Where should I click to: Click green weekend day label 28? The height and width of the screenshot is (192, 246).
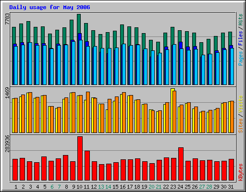click(209, 187)
